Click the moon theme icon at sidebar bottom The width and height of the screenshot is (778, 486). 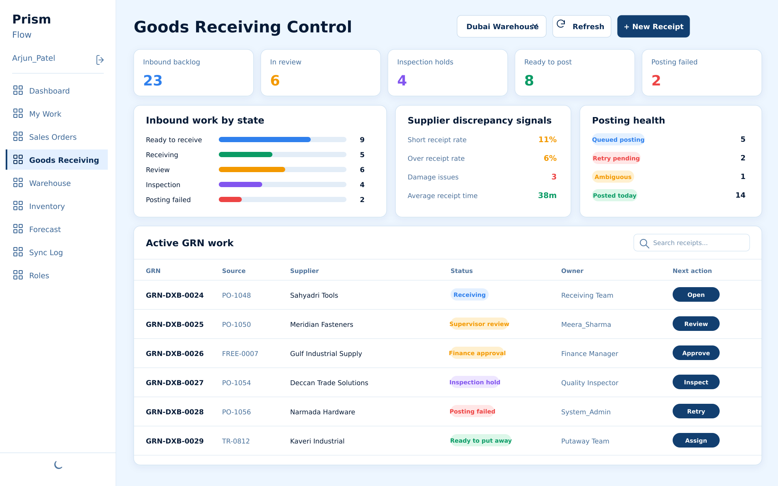click(x=58, y=465)
